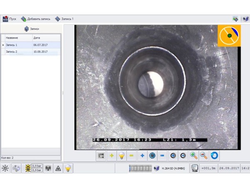250x188 pixels.
Task: Open the Запись 1 toolbar item
Action: click(x=64, y=19)
